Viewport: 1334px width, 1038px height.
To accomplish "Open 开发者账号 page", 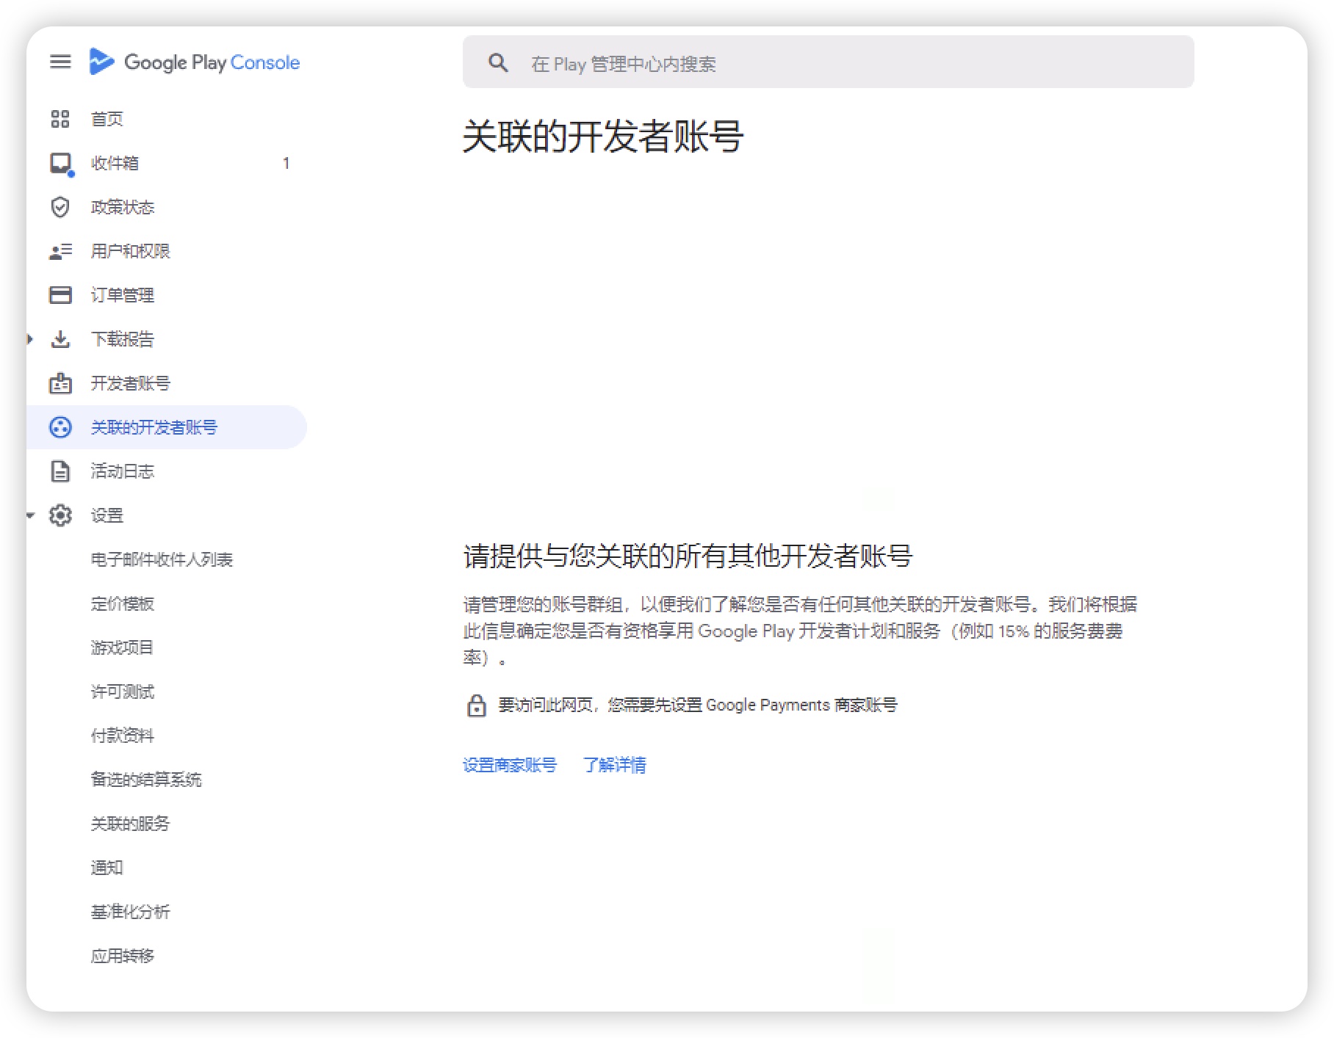I will [x=130, y=383].
